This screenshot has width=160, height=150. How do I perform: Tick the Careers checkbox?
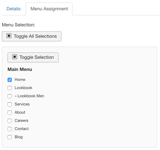pyautogui.click(x=10, y=121)
